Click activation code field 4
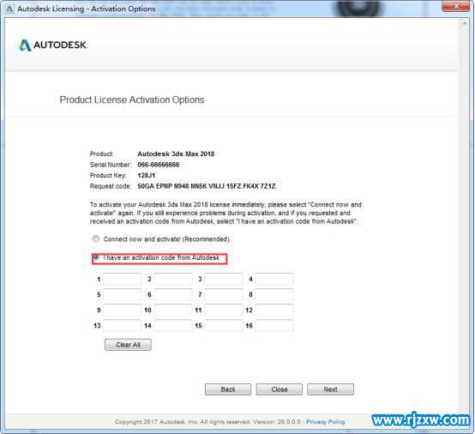Image resolution: width=475 pixels, height=434 pixels. click(x=274, y=279)
